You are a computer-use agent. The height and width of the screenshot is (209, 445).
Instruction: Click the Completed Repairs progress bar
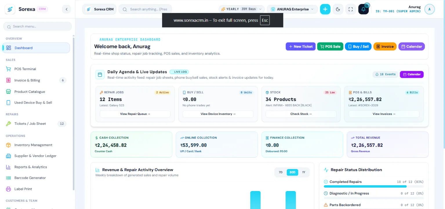374,187
